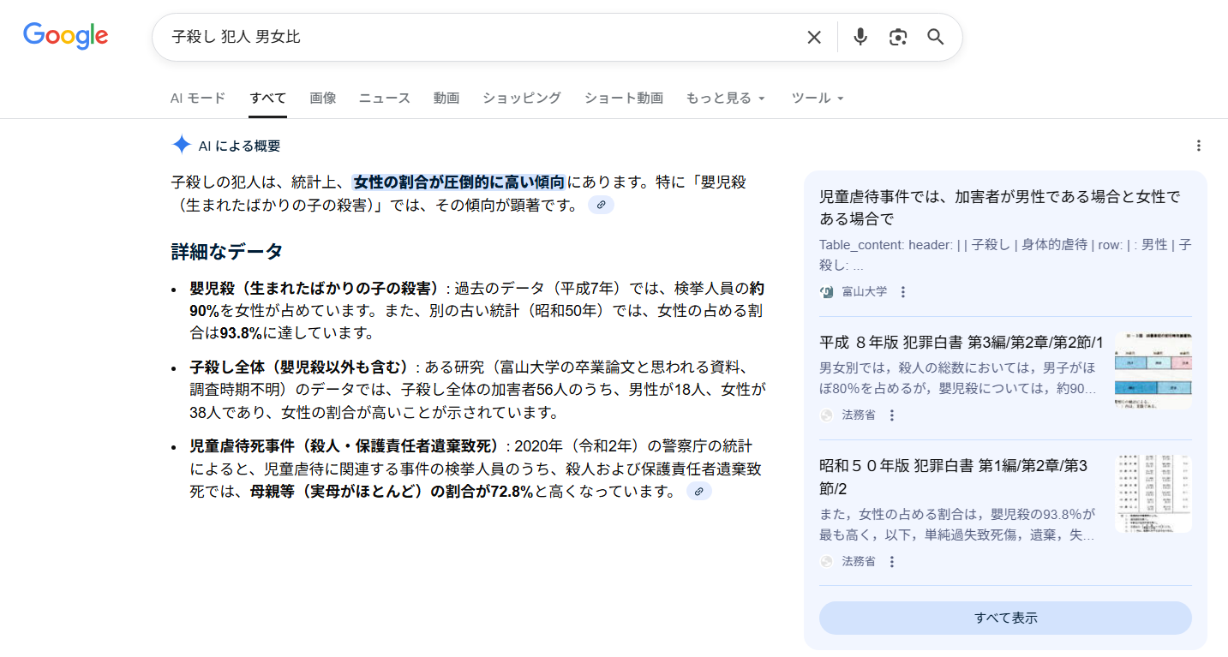The width and height of the screenshot is (1228, 657).
Task: Select the すべて tab
Action: 268,98
